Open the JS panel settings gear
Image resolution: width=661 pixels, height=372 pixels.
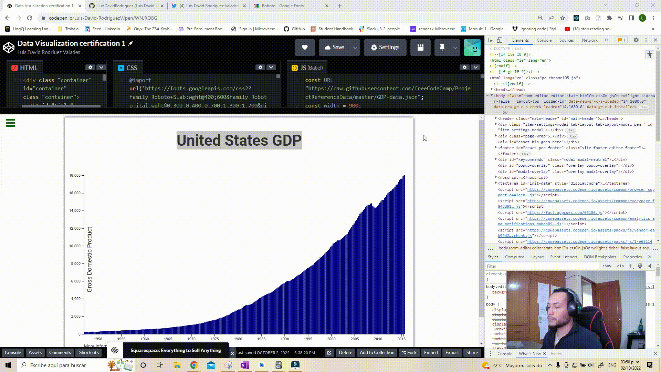464,67
